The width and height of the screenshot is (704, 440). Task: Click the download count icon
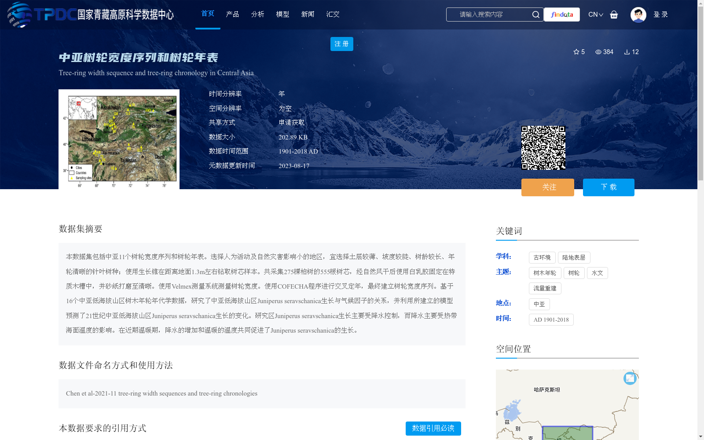[627, 52]
